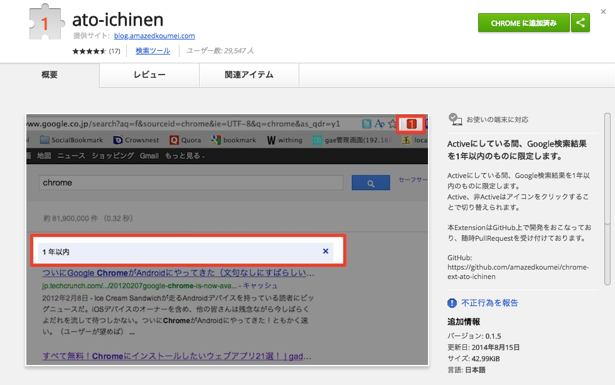Open the 検索ツール category link
Viewport: 615px width, 385px height.
click(152, 51)
